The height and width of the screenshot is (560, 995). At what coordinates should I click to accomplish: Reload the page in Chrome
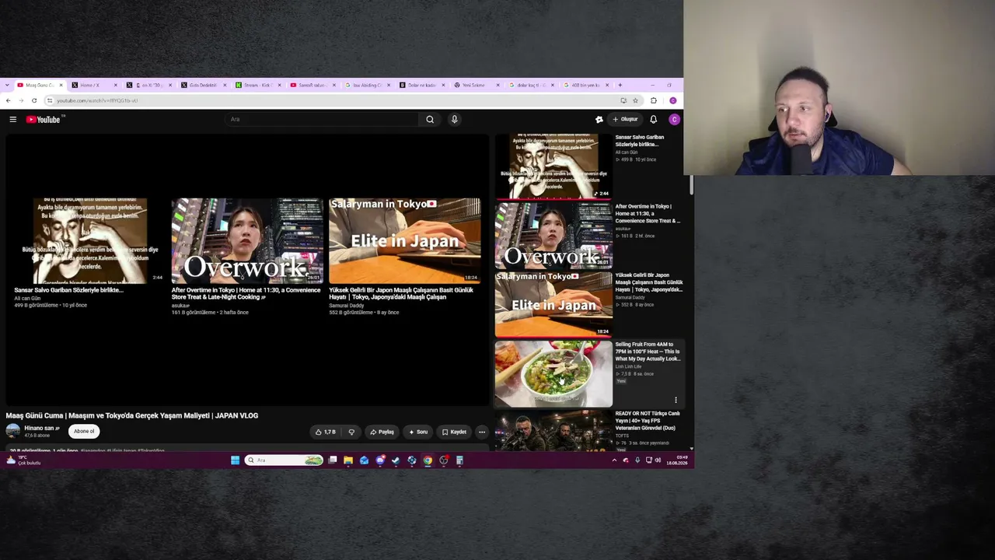pyautogui.click(x=34, y=100)
